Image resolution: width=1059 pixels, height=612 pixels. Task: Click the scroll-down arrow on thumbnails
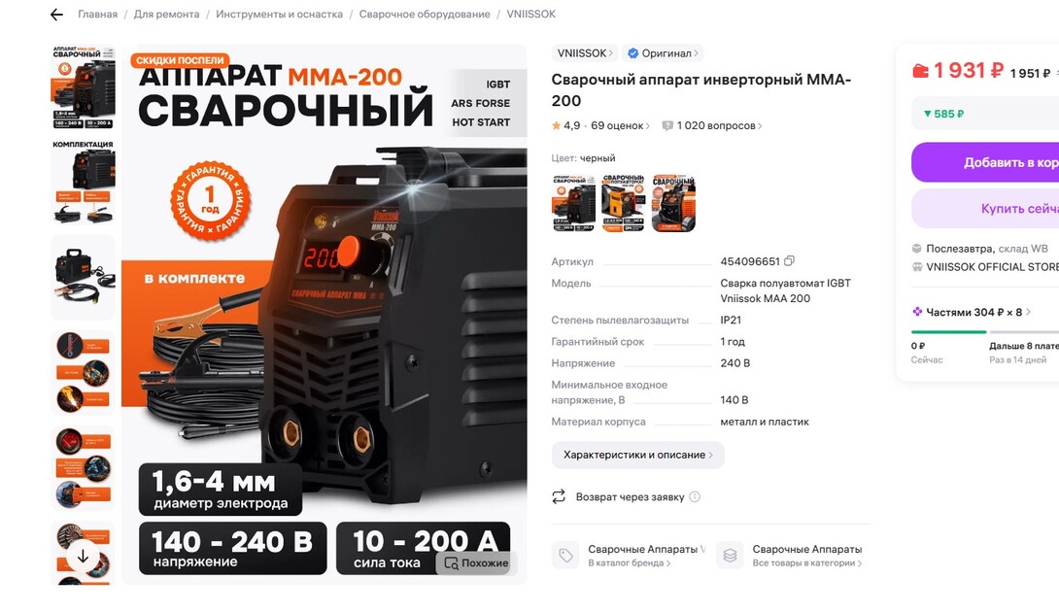click(83, 557)
